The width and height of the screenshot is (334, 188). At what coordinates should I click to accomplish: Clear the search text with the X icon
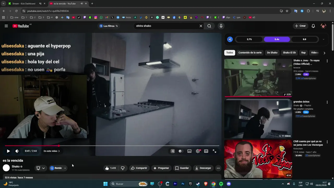(201, 26)
